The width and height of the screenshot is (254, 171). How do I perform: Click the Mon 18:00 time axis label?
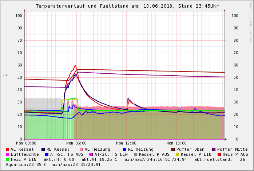click(176, 143)
